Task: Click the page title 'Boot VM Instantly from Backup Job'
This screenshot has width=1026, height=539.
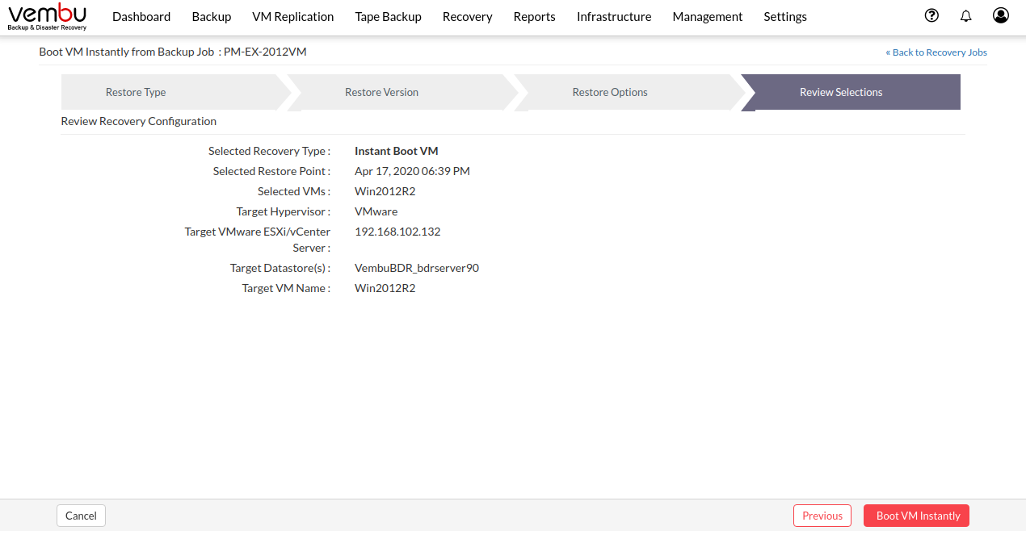Action: coord(127,52)
